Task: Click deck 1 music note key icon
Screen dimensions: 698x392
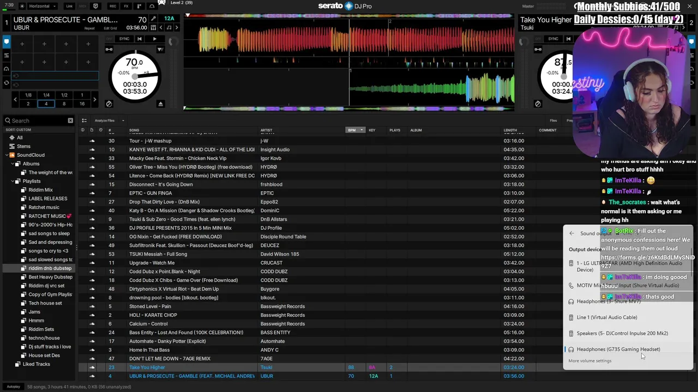Action: (x=169, y=28)
